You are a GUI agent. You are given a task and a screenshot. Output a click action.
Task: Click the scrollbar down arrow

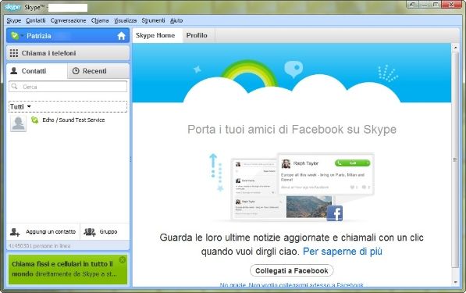point(455,282)
